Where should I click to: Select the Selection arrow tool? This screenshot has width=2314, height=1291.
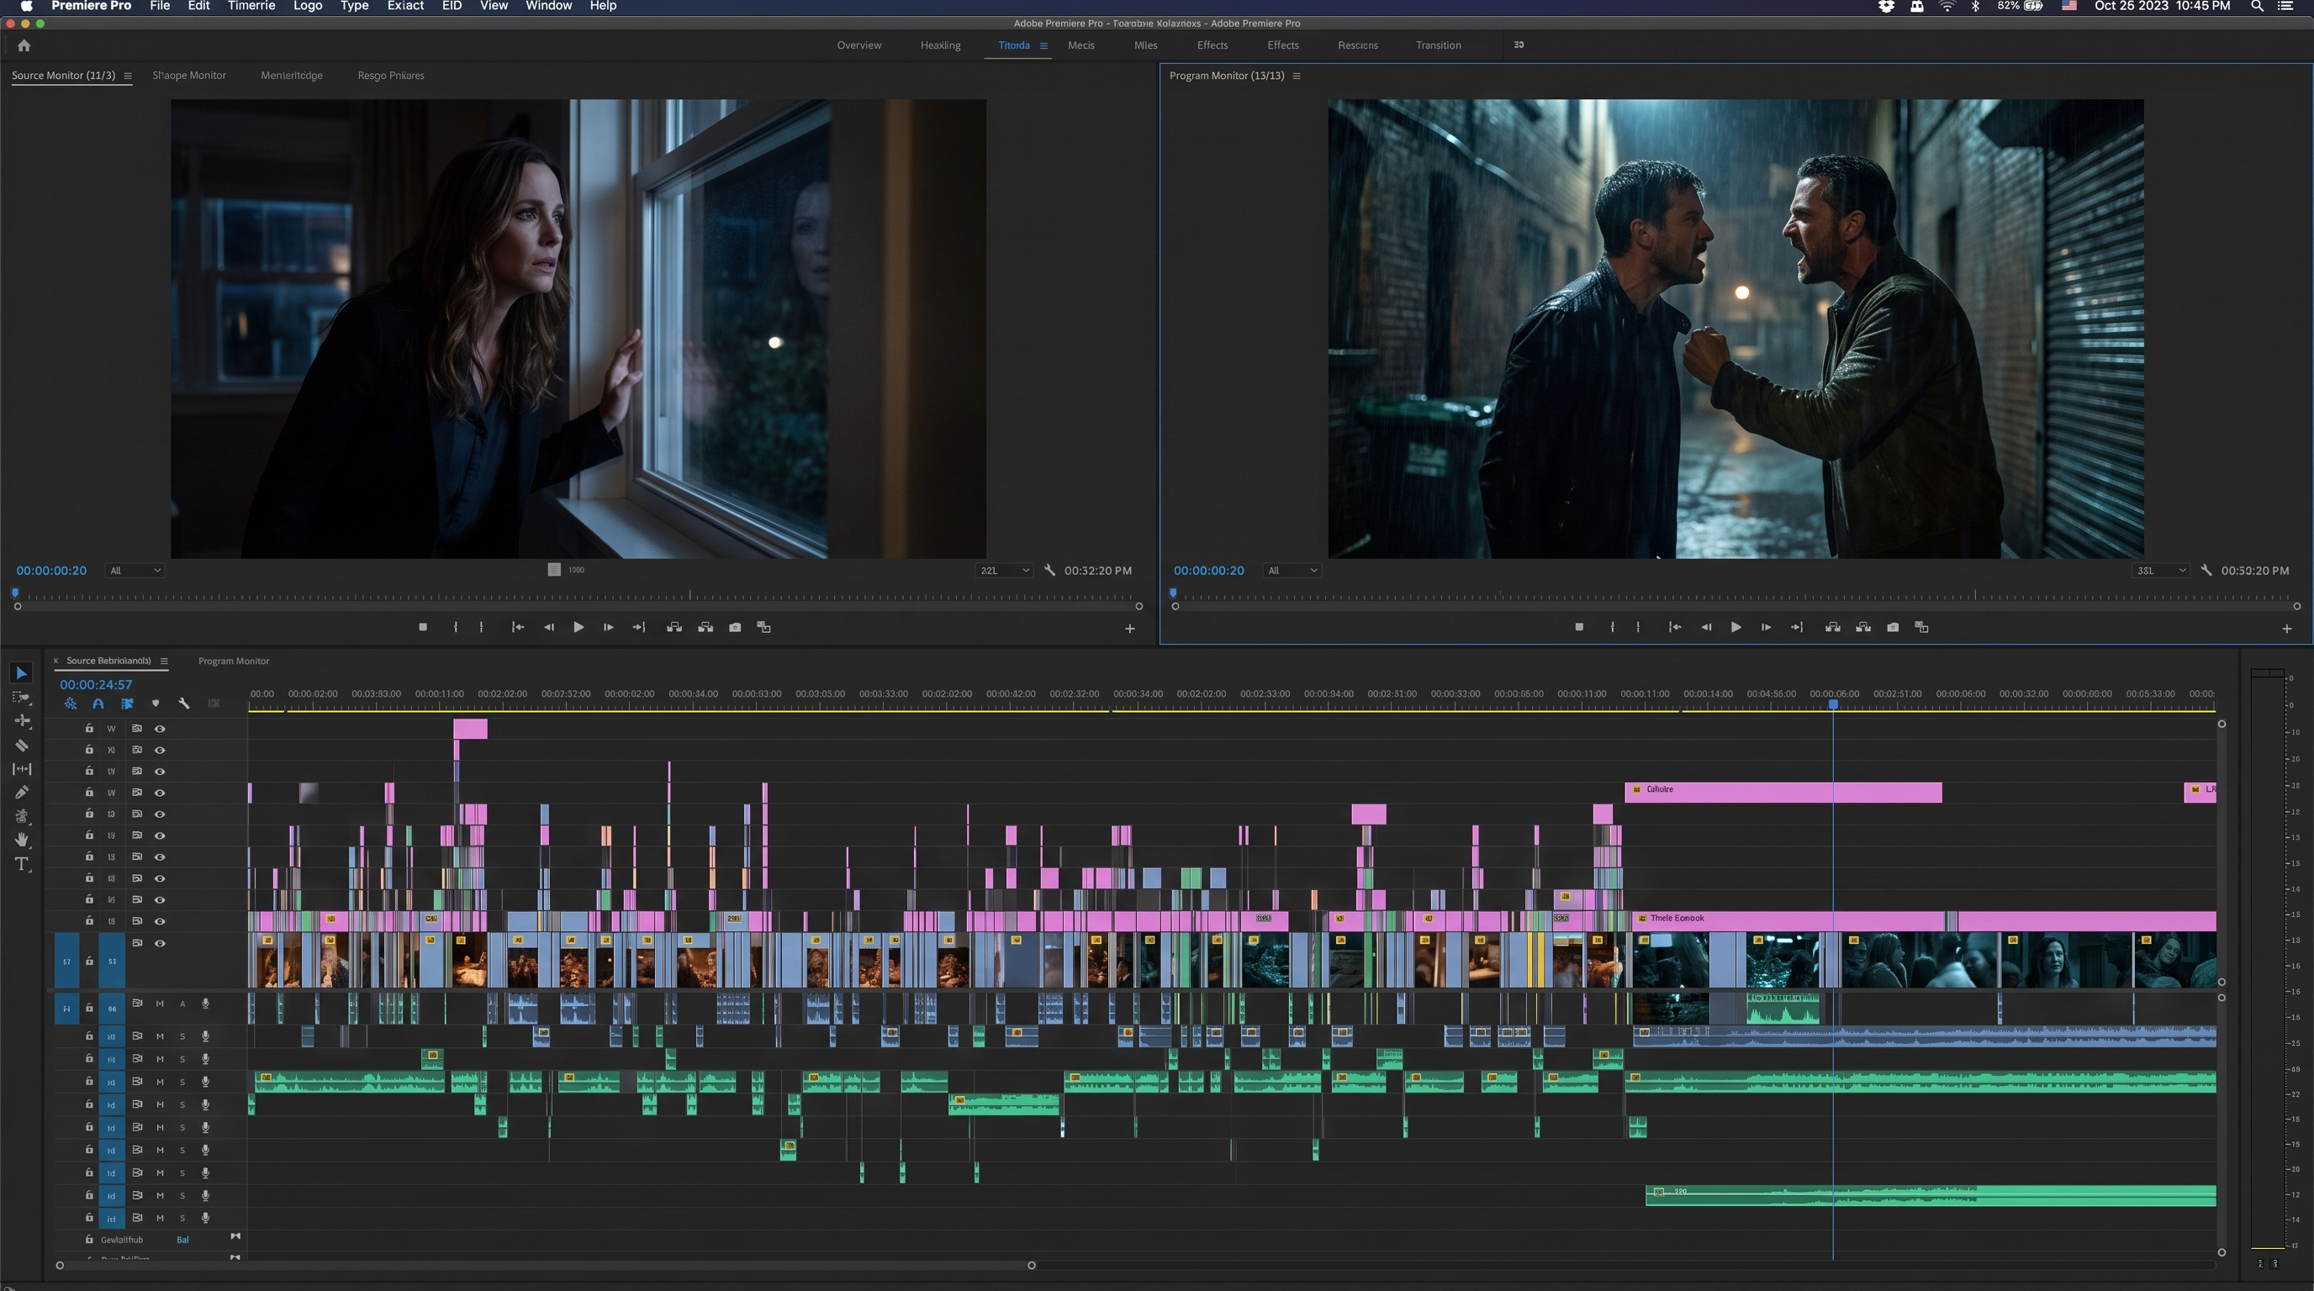[22, 673]
